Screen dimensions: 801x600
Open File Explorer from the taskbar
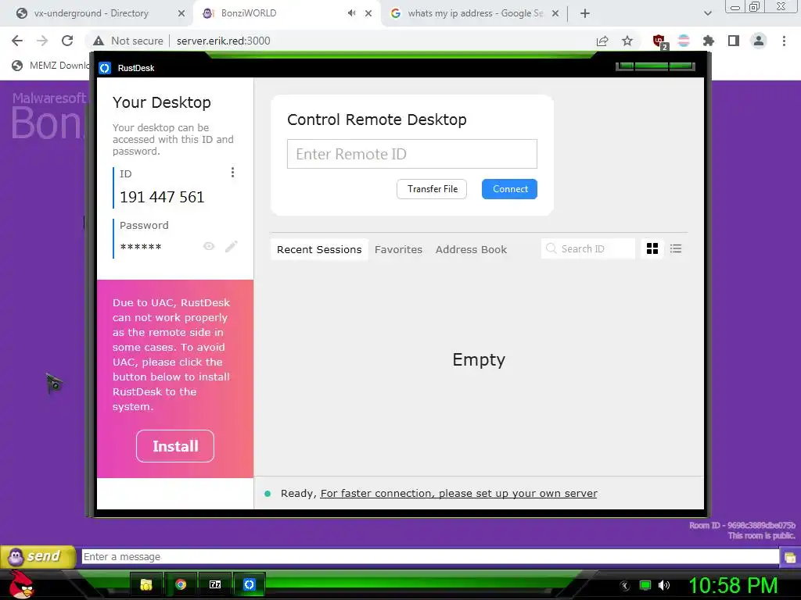pyautogui.click(x=146, y=584)
